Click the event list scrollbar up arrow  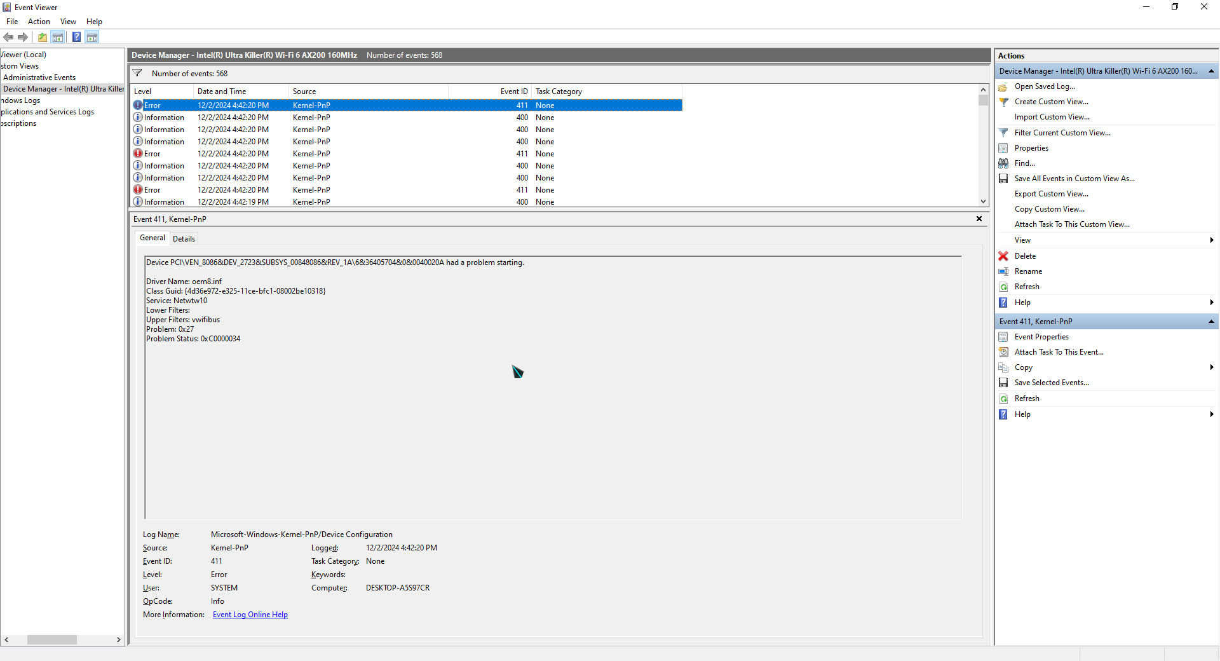pyautogui.click(x=984, y=90)
